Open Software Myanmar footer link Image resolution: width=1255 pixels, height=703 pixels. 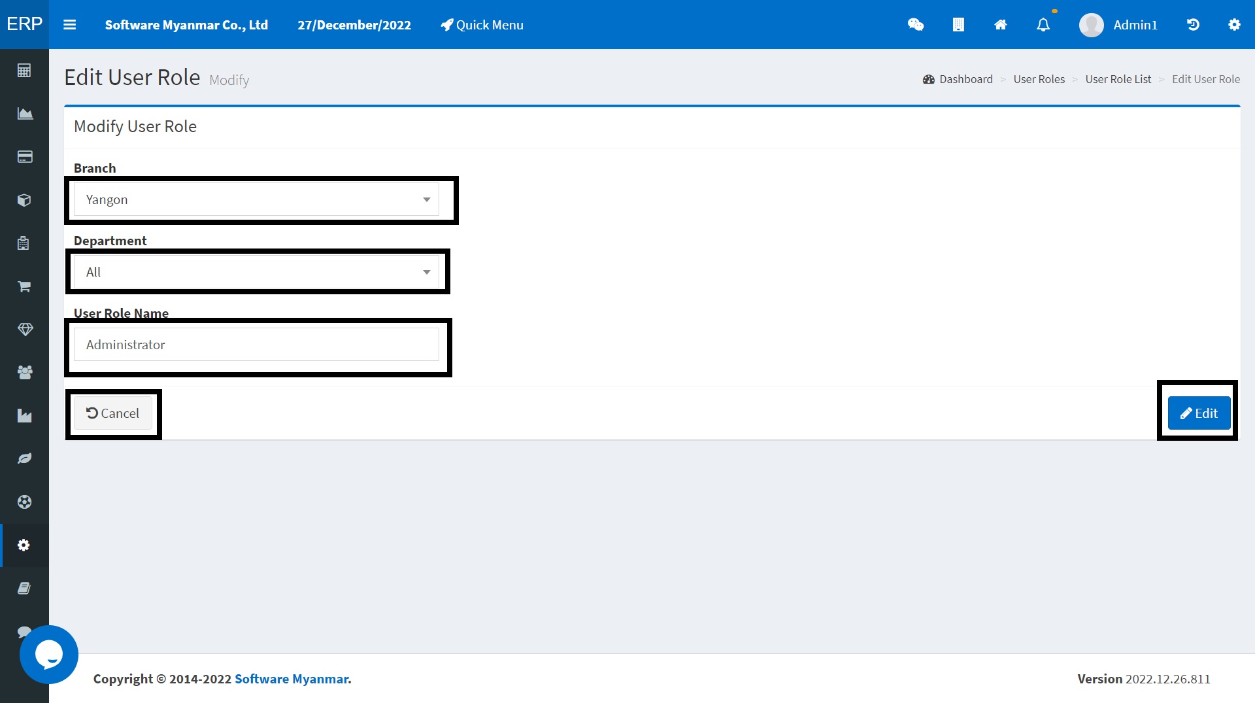[x=292, y=679]
